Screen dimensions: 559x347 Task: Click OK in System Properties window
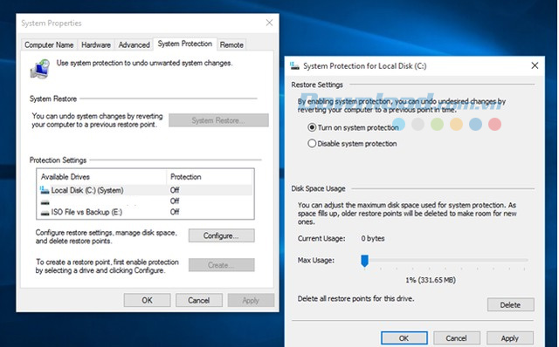click(147, 300)
